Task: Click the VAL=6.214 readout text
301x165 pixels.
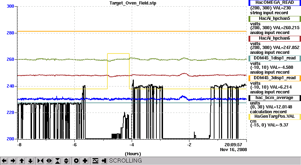Action: point(281,87)
